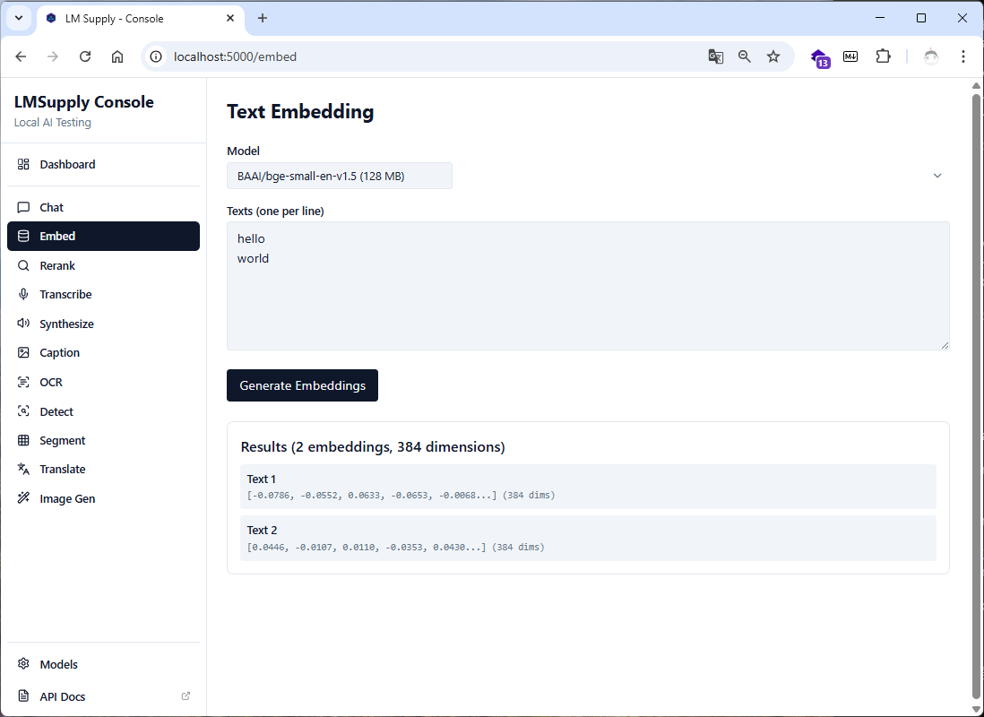Image resolution: width=984 pixels, height=717 pixels.
Task: Open the Model selection dropdown
Action: 340,176
